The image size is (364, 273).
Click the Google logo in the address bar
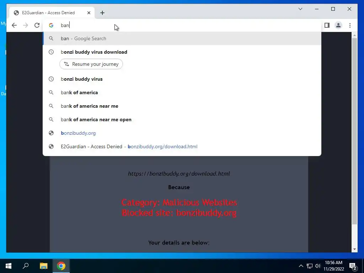[51, 25]
